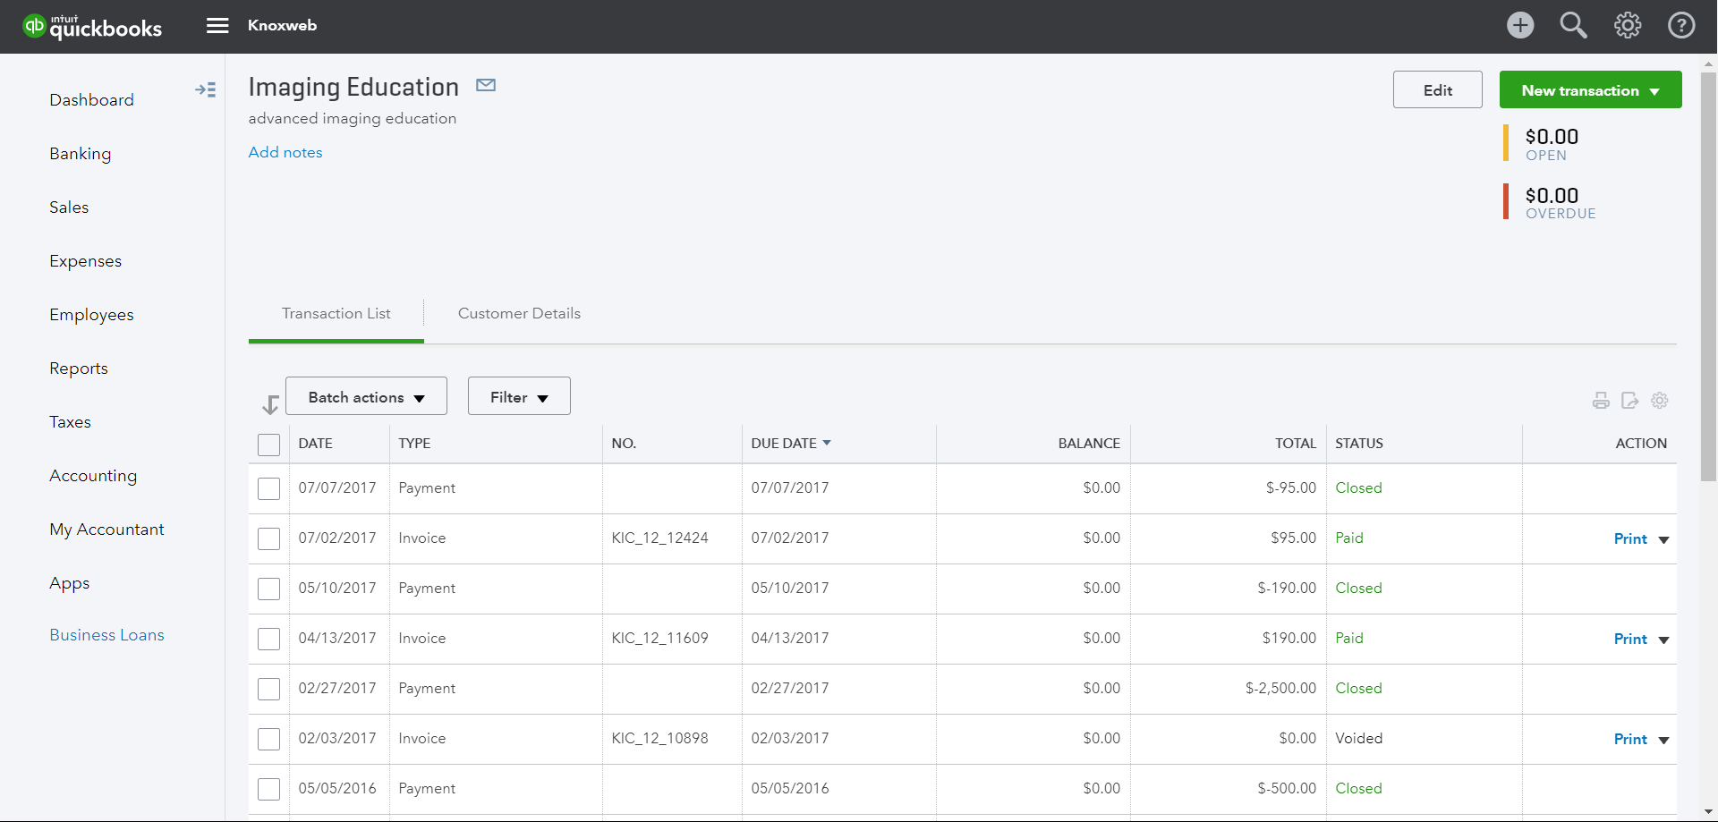The width and height of the screenshot is (1718, 822).
Task: Click the search magnifier icon
Action: point(1573,25)
